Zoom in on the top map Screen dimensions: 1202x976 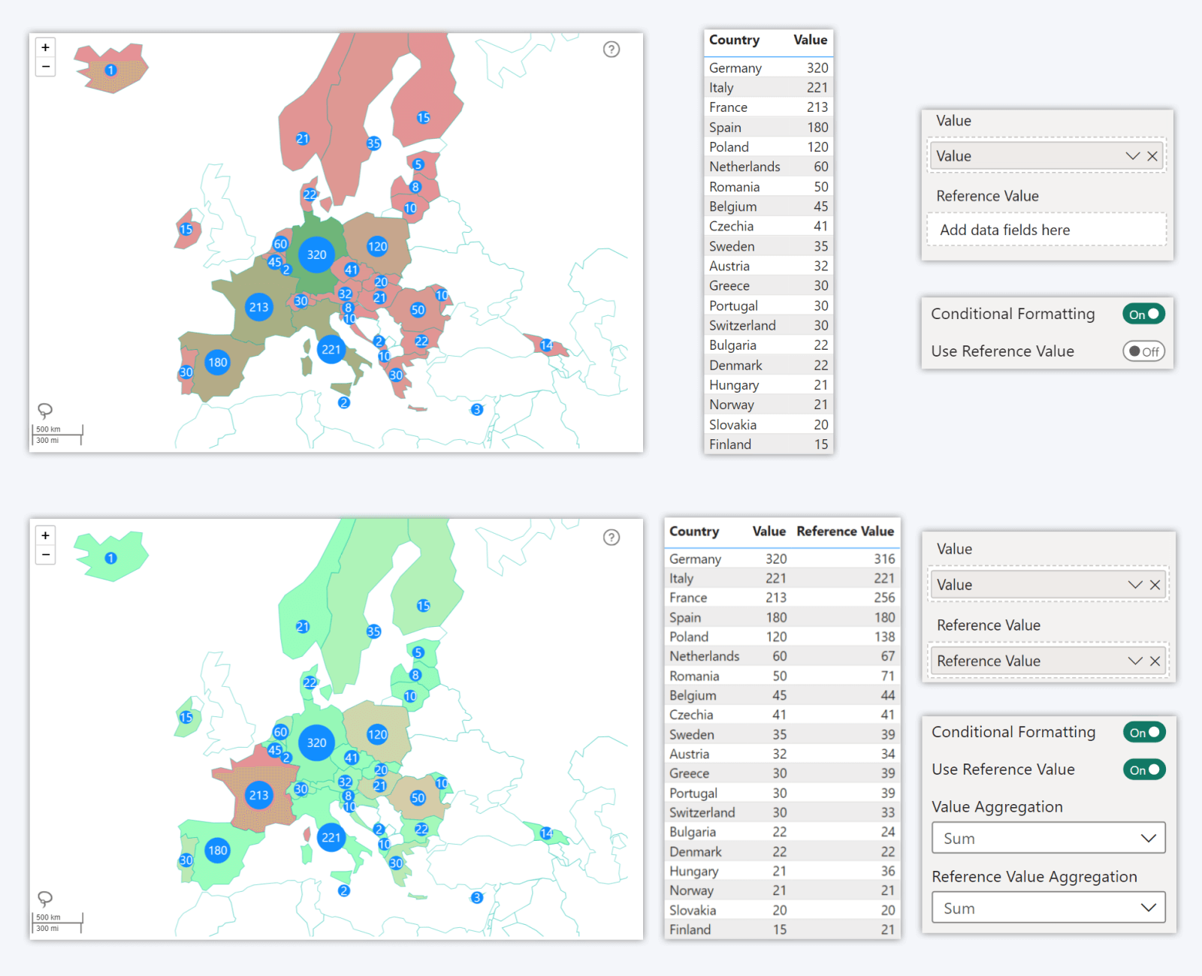click(x=46, y=47)
